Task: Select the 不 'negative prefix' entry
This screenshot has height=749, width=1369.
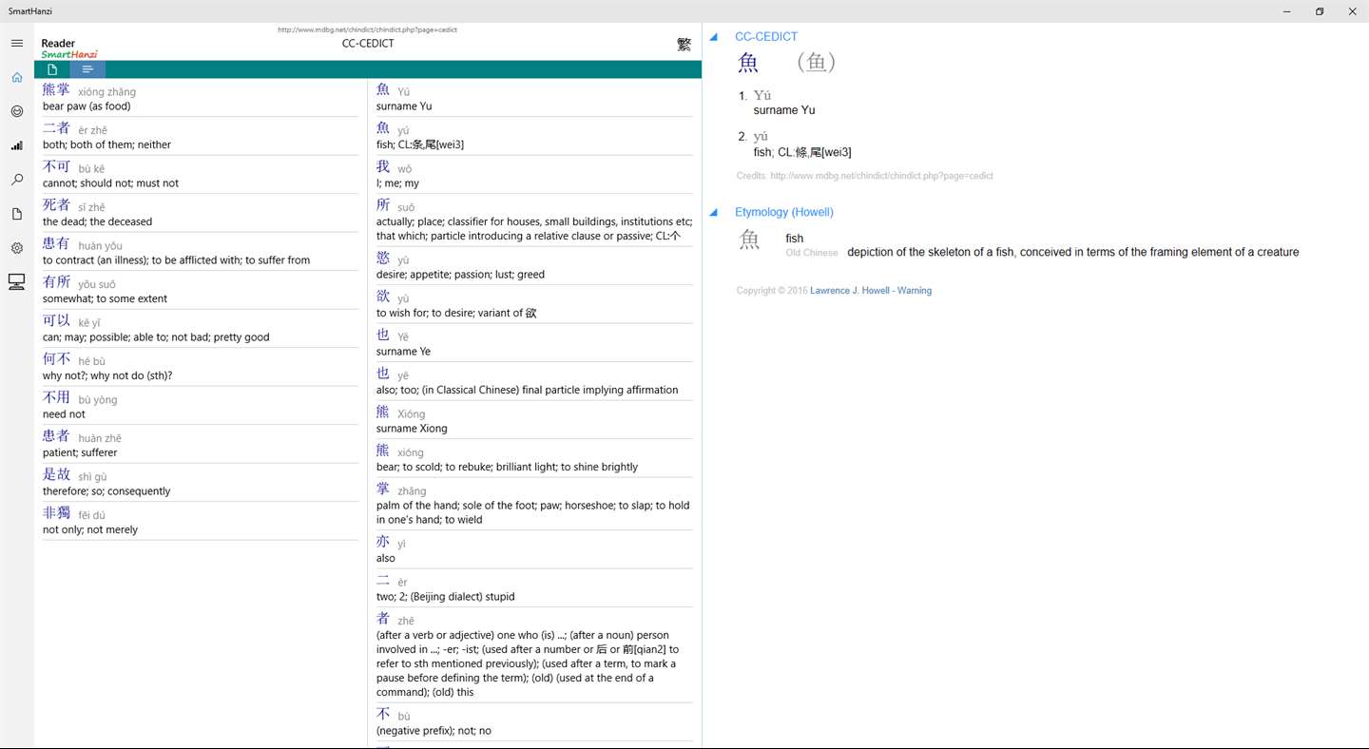Action: tap(534, 721)
